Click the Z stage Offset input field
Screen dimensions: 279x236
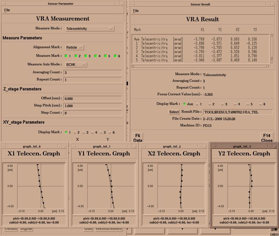coord(93,99)
